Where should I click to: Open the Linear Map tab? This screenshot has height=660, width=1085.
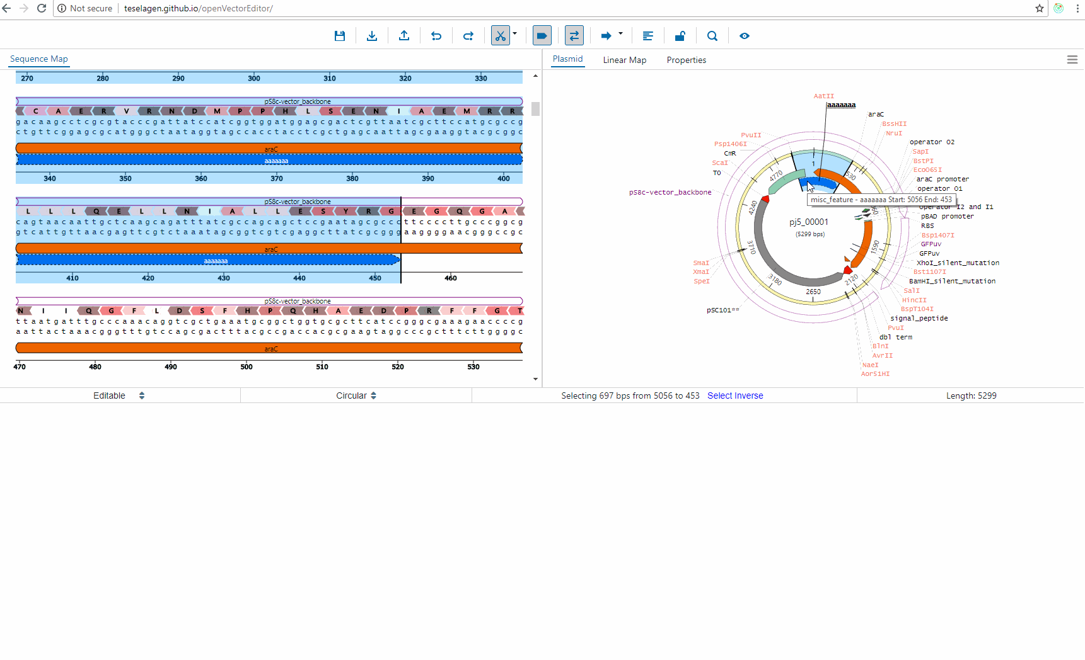coord(625,60)
